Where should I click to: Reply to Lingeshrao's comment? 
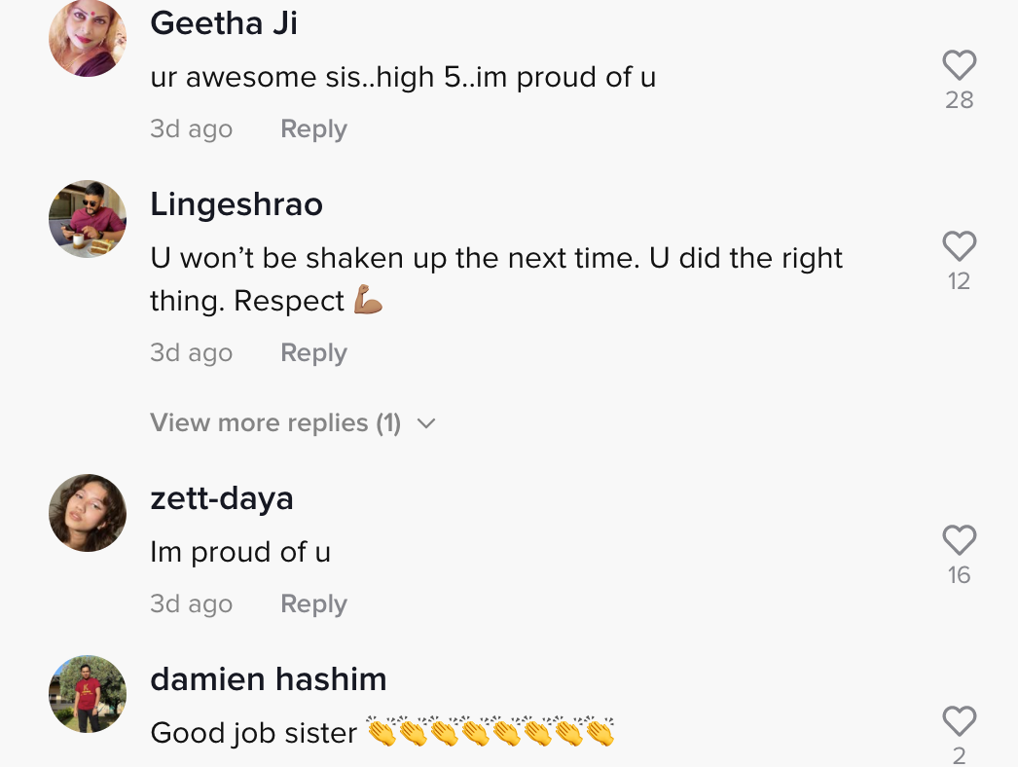tap(313, 352)
